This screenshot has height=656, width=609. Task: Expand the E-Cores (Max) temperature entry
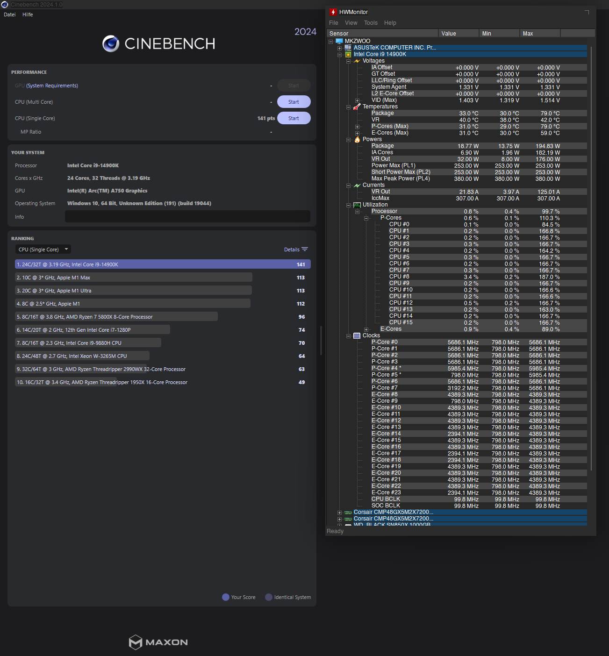[x=357, y=133]
